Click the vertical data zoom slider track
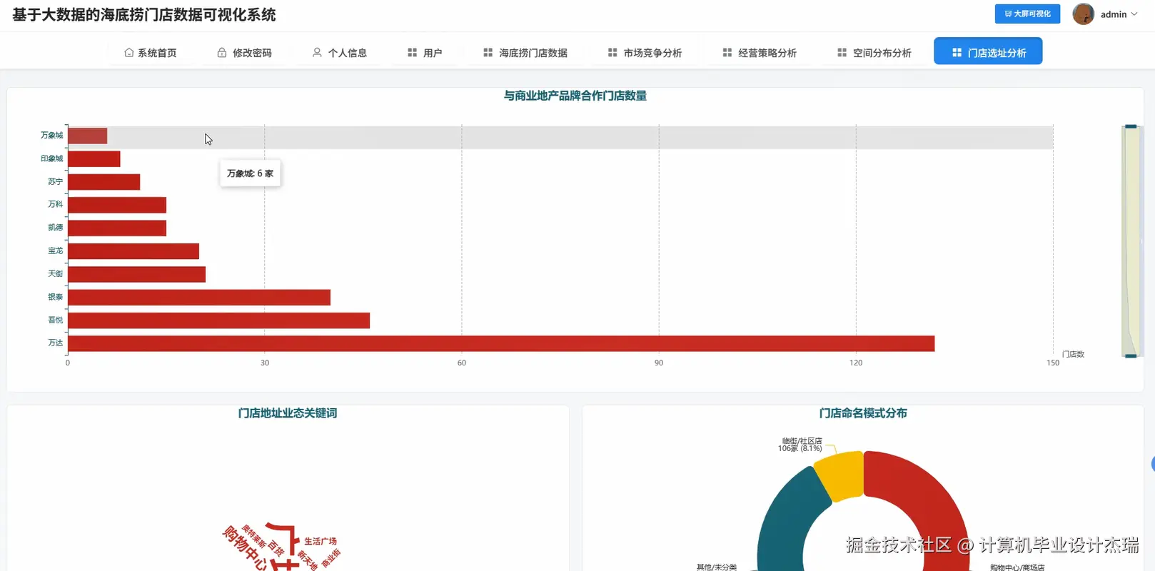This screenshot has width=1155, height=571. [x=1131, y=241]
